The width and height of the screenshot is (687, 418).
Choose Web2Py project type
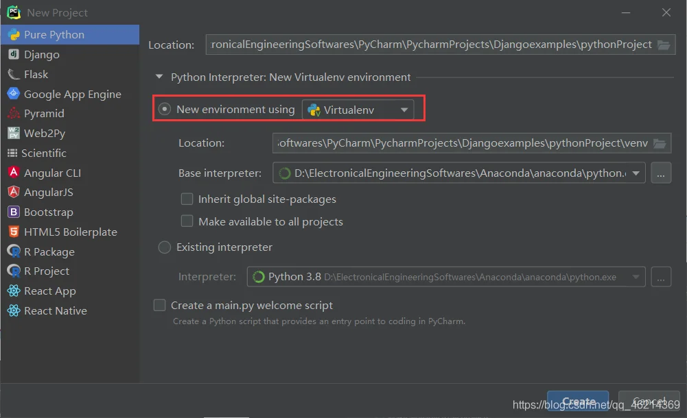[70, 133]
